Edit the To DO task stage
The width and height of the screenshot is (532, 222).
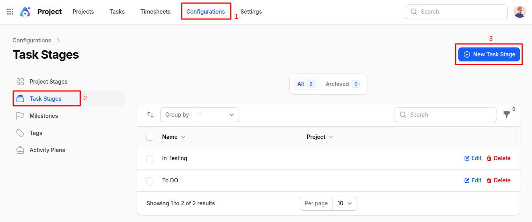(x=473, y=180)
